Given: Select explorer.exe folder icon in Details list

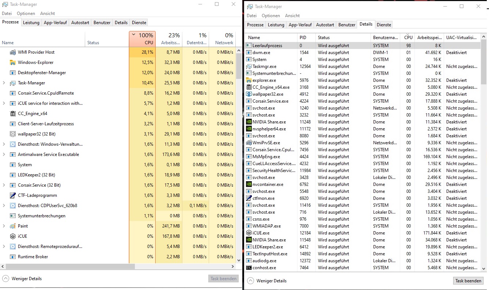Looking at the screenshot, I should [x=249, y=80].
